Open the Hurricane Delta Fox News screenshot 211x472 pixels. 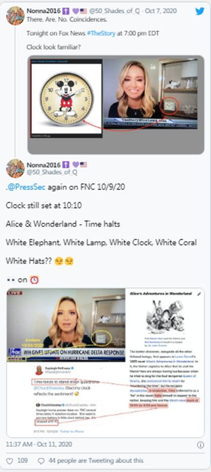point(66,325)
